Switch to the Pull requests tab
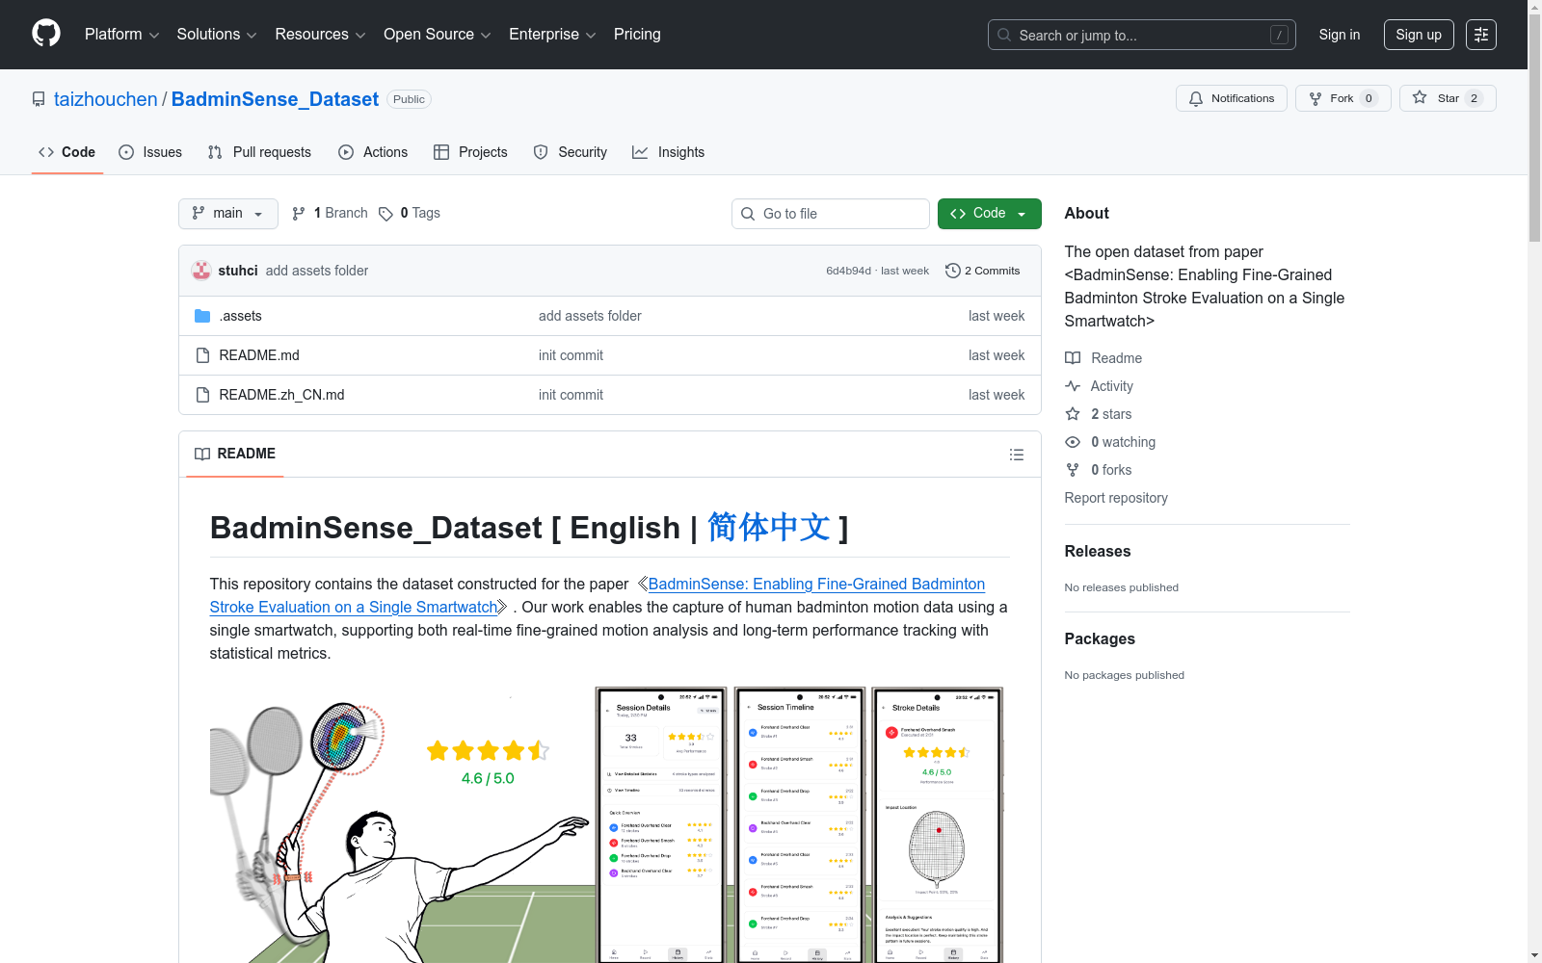Image resolution: width=1542 pixels, height=963 pixels. click(x=259, y=152)
